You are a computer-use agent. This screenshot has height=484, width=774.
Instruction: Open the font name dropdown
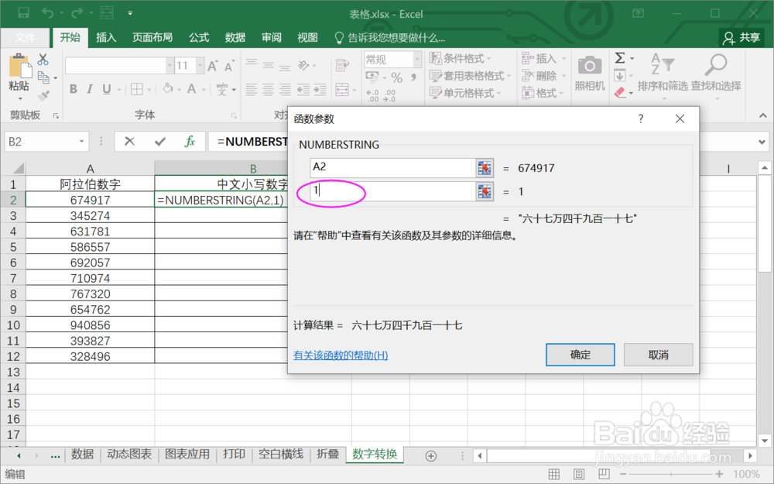(x=170, y=65)
